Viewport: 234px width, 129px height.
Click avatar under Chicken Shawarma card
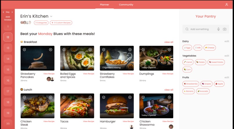point(171,127)
